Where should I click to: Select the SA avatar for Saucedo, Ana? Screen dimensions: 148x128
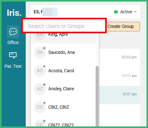coord(40,53)
